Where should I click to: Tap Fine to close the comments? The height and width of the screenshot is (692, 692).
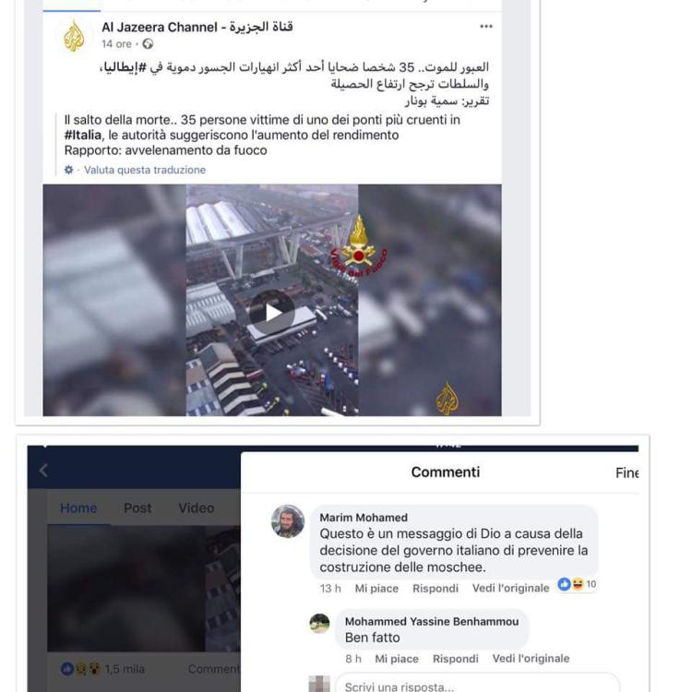click(626, 473)
